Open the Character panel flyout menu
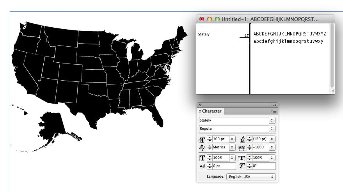343x192 pixels. (274, 111)
